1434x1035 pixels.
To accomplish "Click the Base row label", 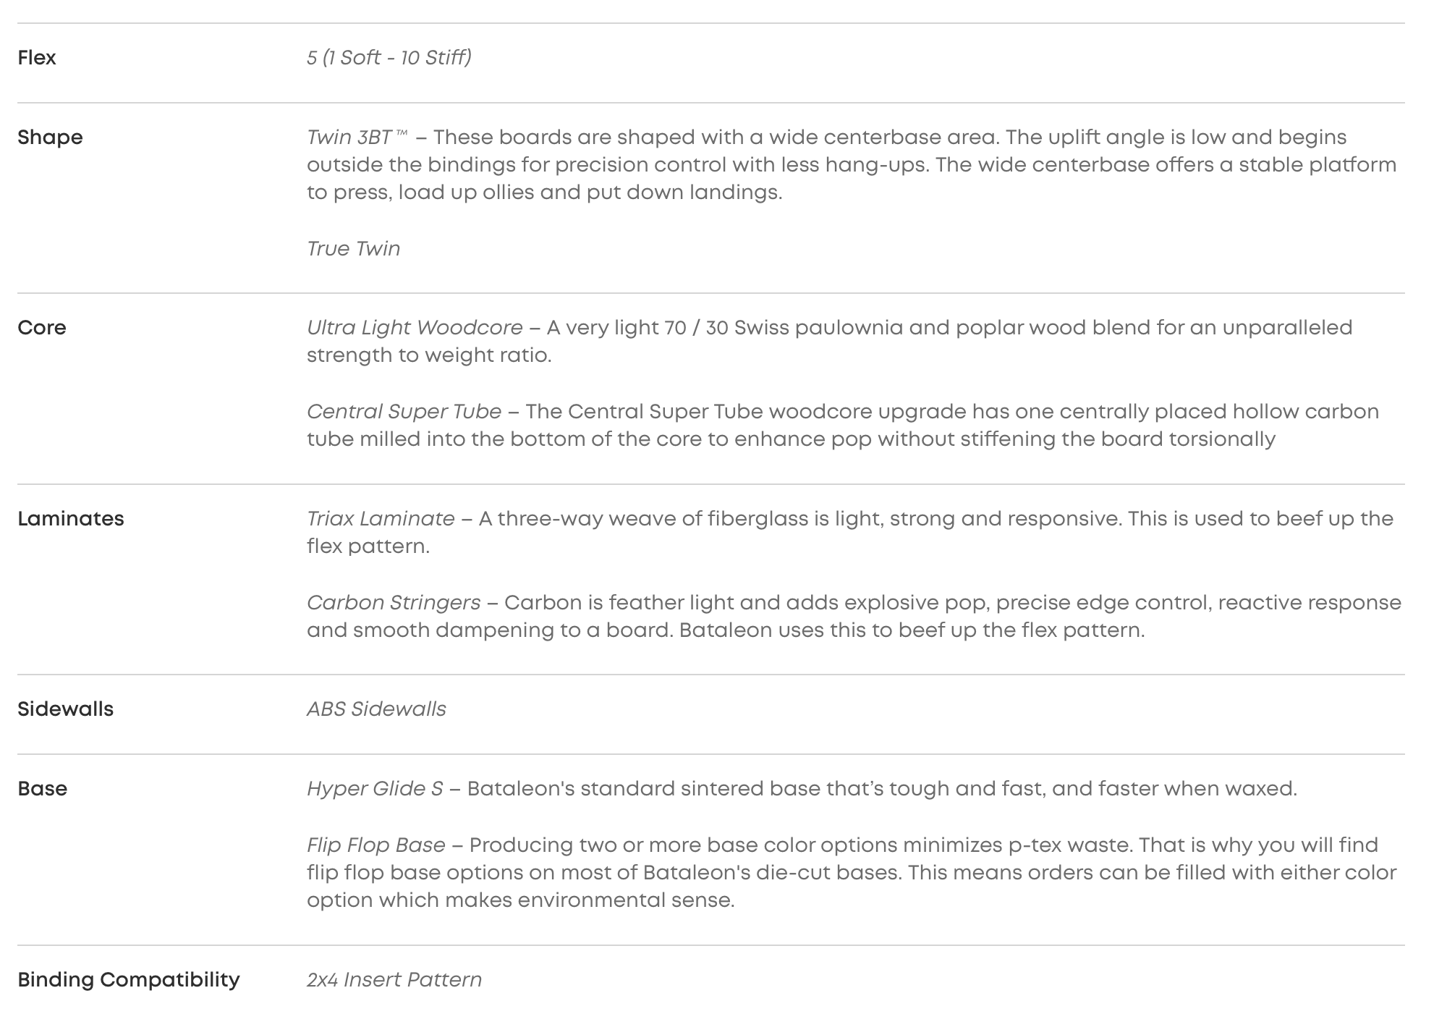I will (x=43, y=789).
